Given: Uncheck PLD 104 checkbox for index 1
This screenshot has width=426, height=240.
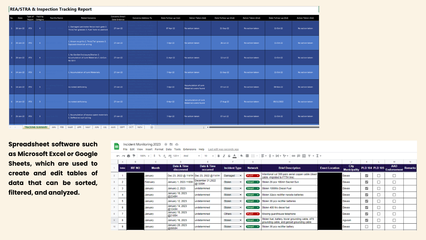Looking at the screenshot, I should (x=366, y=176).
